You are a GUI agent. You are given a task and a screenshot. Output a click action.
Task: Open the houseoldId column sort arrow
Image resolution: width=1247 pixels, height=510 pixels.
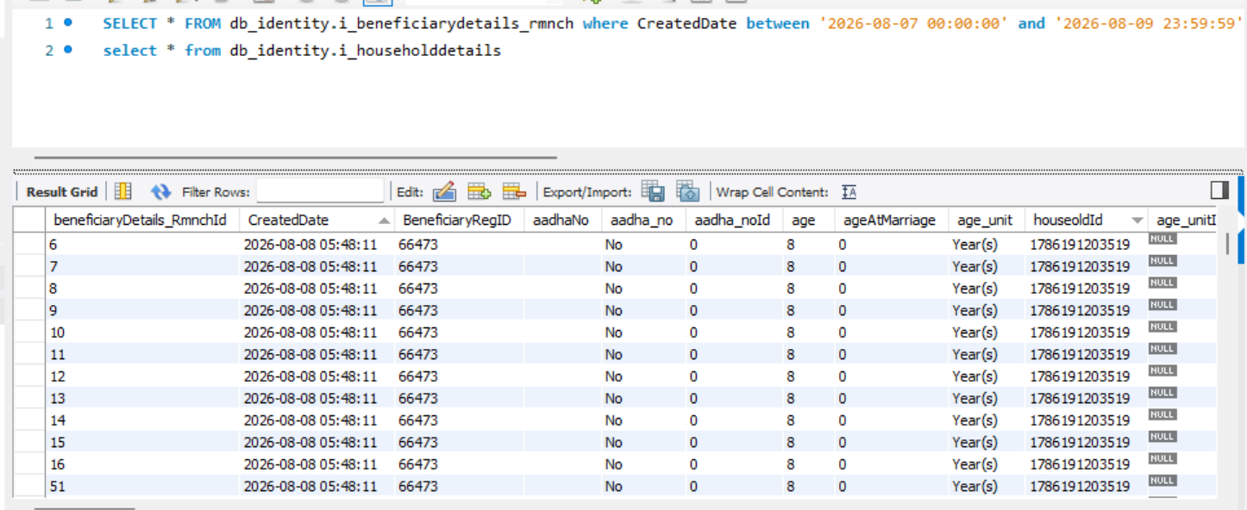tap(1137, 221)
